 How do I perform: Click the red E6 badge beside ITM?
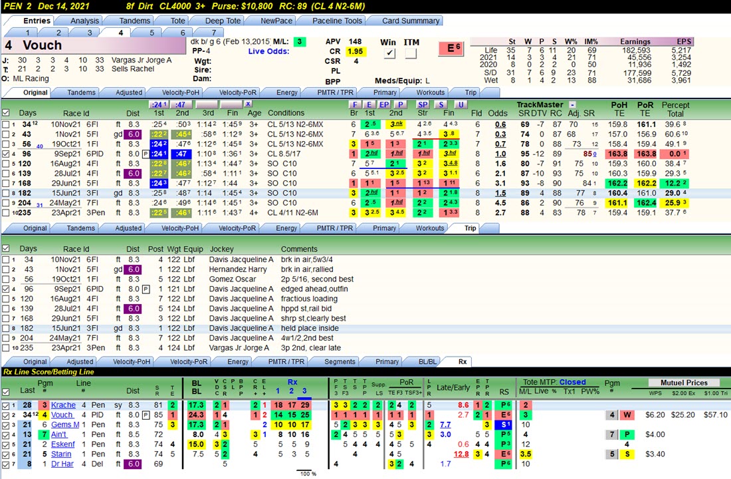click(x=452, y=48)
